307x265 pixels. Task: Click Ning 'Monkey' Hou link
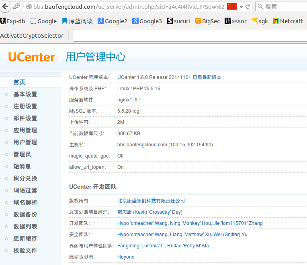tap(190, 223)
